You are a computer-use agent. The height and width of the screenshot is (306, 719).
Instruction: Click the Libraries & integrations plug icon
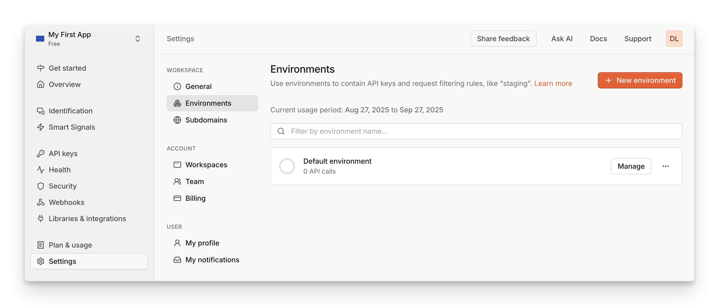click(x=41, y=218)
